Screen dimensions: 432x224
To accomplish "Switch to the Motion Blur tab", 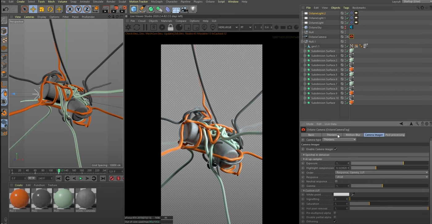I will 353,135.
